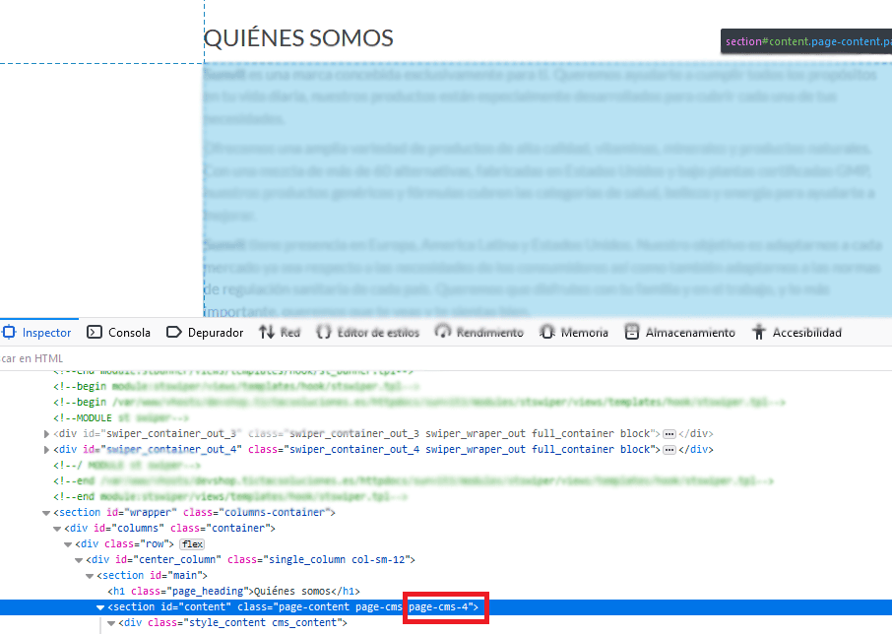Collapse the section wrapper node
The image size is (892, 634).
point(46,513)
